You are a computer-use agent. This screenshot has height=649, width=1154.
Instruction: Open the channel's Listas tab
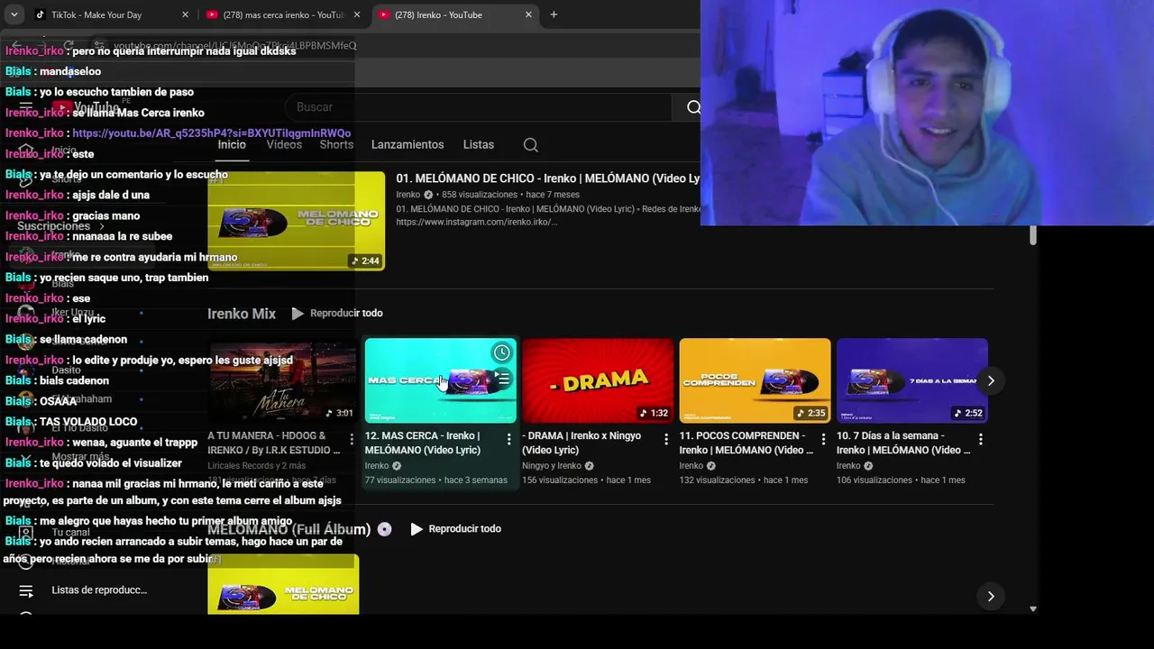click(x=479, y=144)
